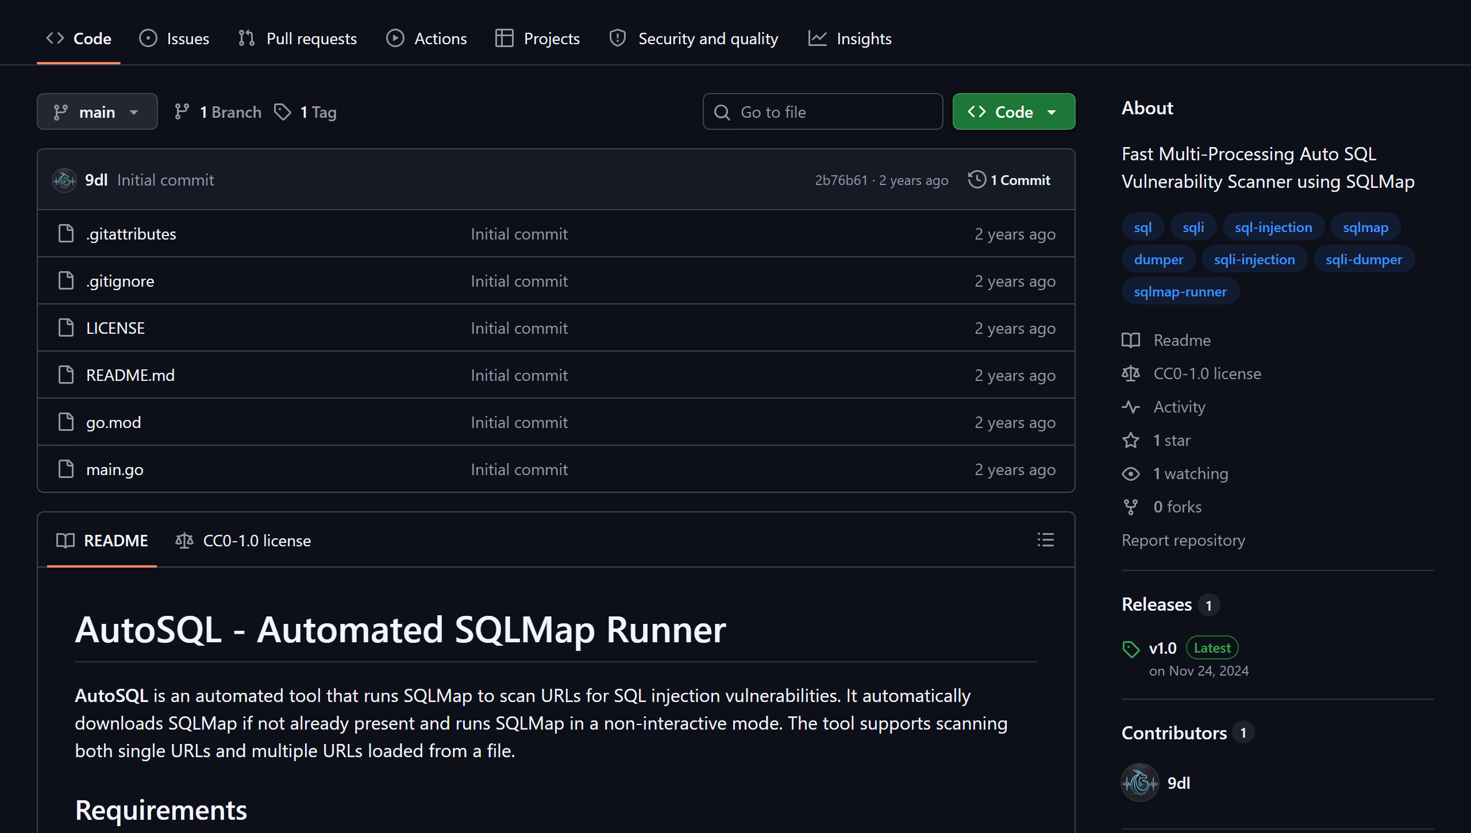View the 1 Commit history
The height and width of the screenshot is (833, 1471).
(1010, 180)
